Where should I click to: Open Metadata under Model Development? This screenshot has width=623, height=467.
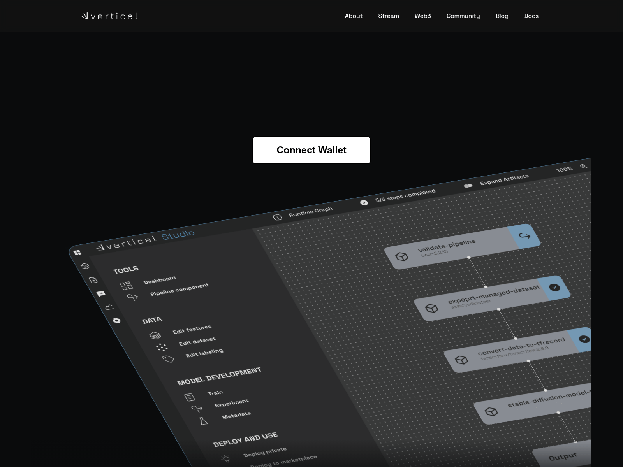click(x=236, y=415)
